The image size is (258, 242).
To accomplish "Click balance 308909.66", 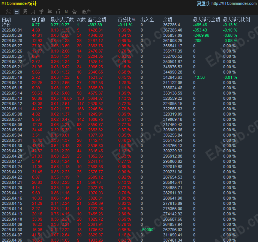I will 172,130.
